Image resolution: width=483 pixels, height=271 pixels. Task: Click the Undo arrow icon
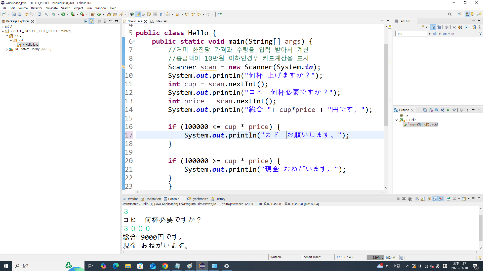point(26,15)
